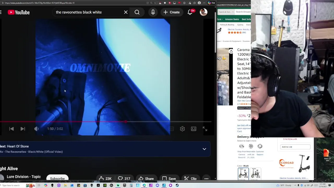
Task: Click the Search Amazon field
Action: click(243, 12)
